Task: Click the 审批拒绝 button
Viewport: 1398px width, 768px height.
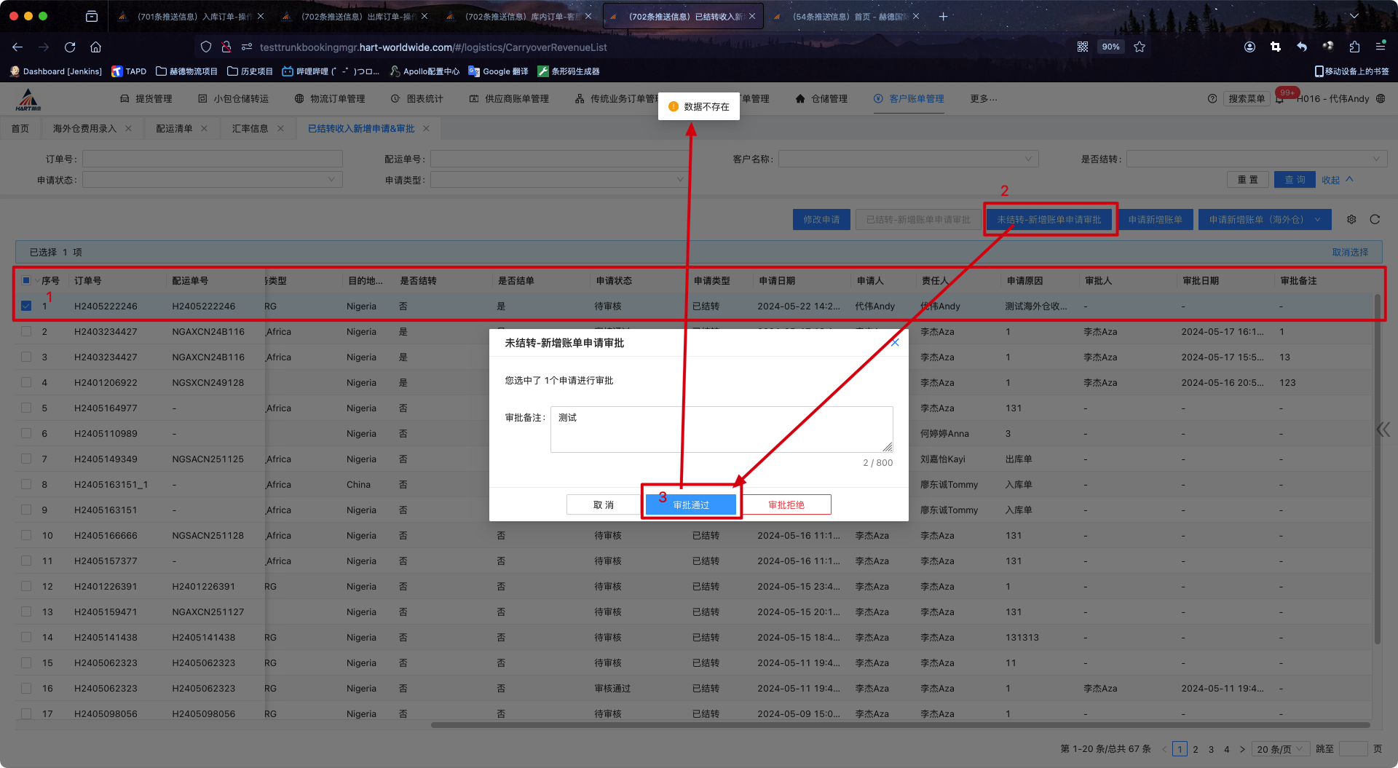Action: pyautogui.click(x=786, y=504)
